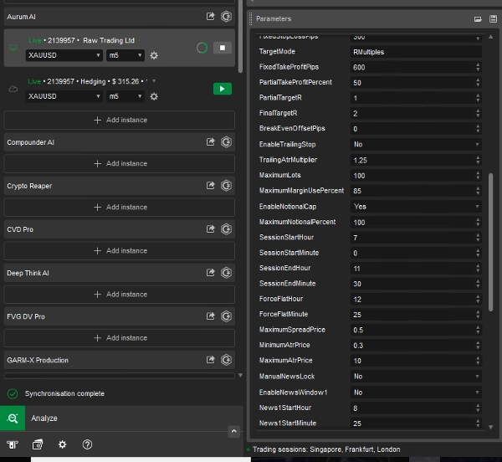Click the Parameters scrollbar up arrow
The height and width of the screenshot is (462, 502).
click(x=491, y=37)
